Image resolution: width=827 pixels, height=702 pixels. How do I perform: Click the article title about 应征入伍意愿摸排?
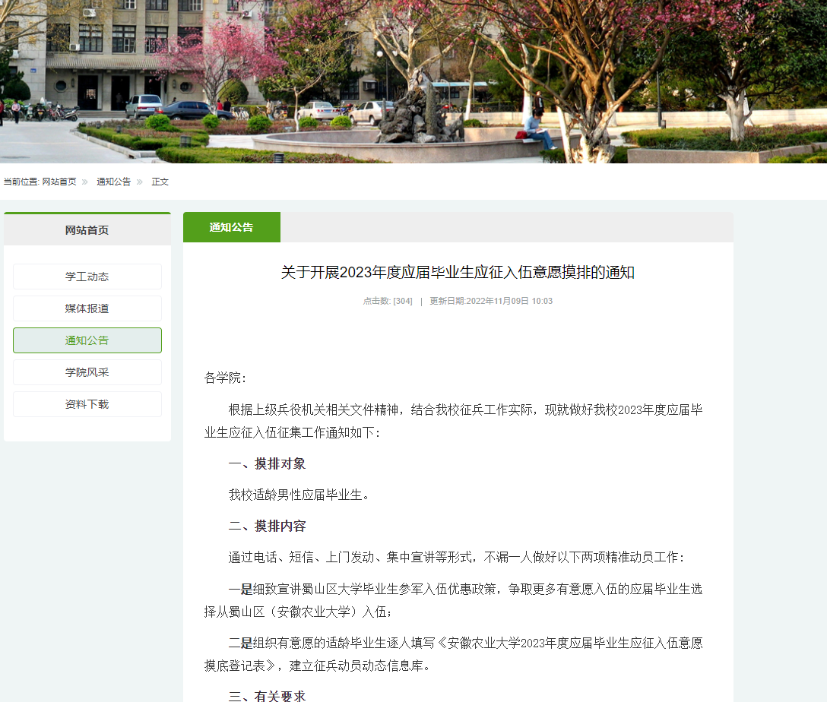pyautogui.click(x=458, y=273)
